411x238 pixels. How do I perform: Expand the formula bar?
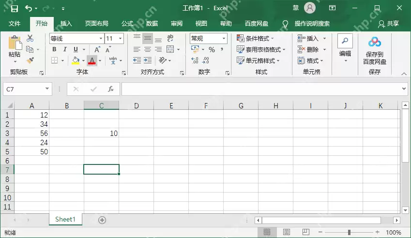404,89
